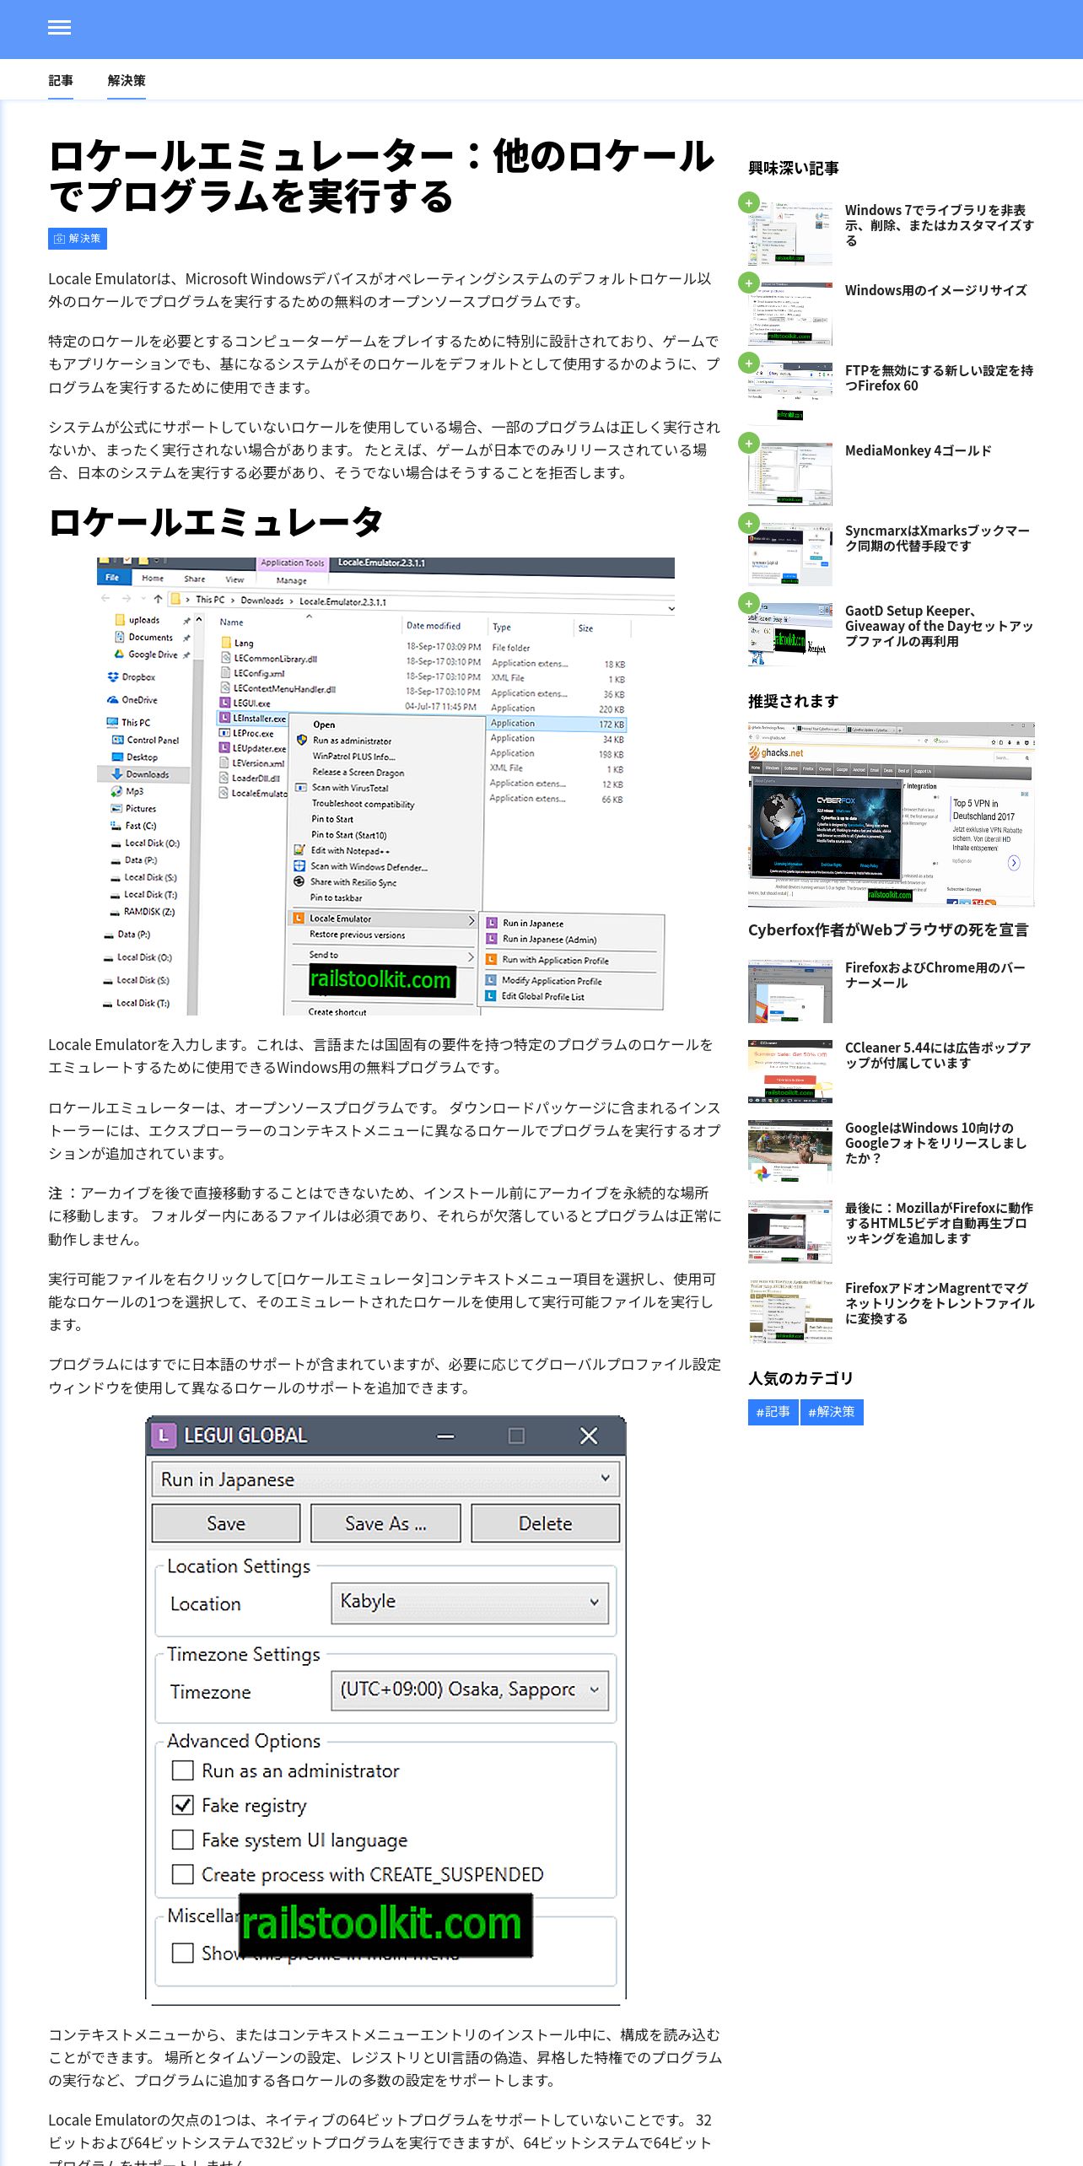This screenshot has height=2166, width=1083.
Task: Check Create process with CREATE_SUSPENDED
Action: (x=182, y=1873)
